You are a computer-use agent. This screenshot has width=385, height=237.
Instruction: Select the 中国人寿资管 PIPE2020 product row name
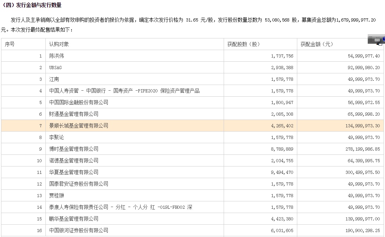point(124,91)
